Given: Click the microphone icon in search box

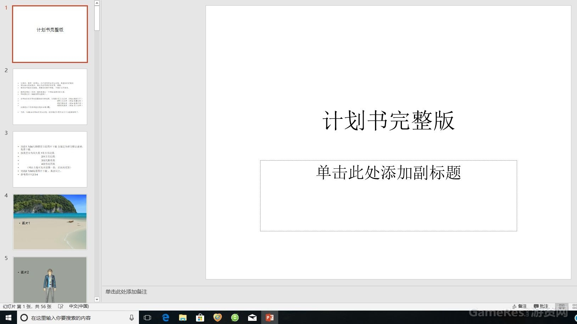Looking at the screenshot, I should pos(131,318).
